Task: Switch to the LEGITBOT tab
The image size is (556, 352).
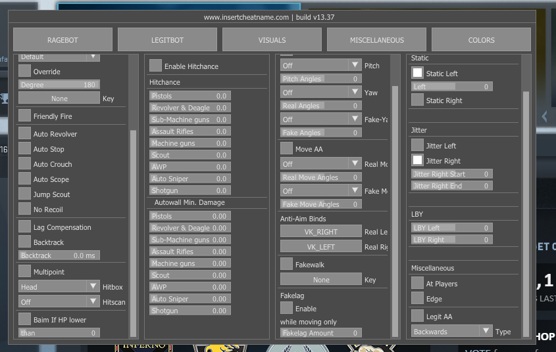Action: 167,40
